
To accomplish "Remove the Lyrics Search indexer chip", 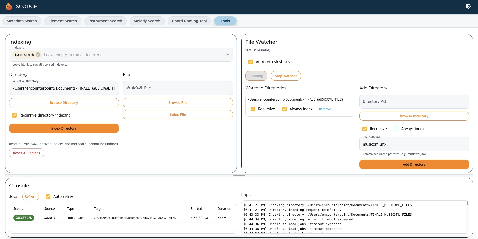I will [38, 55].
